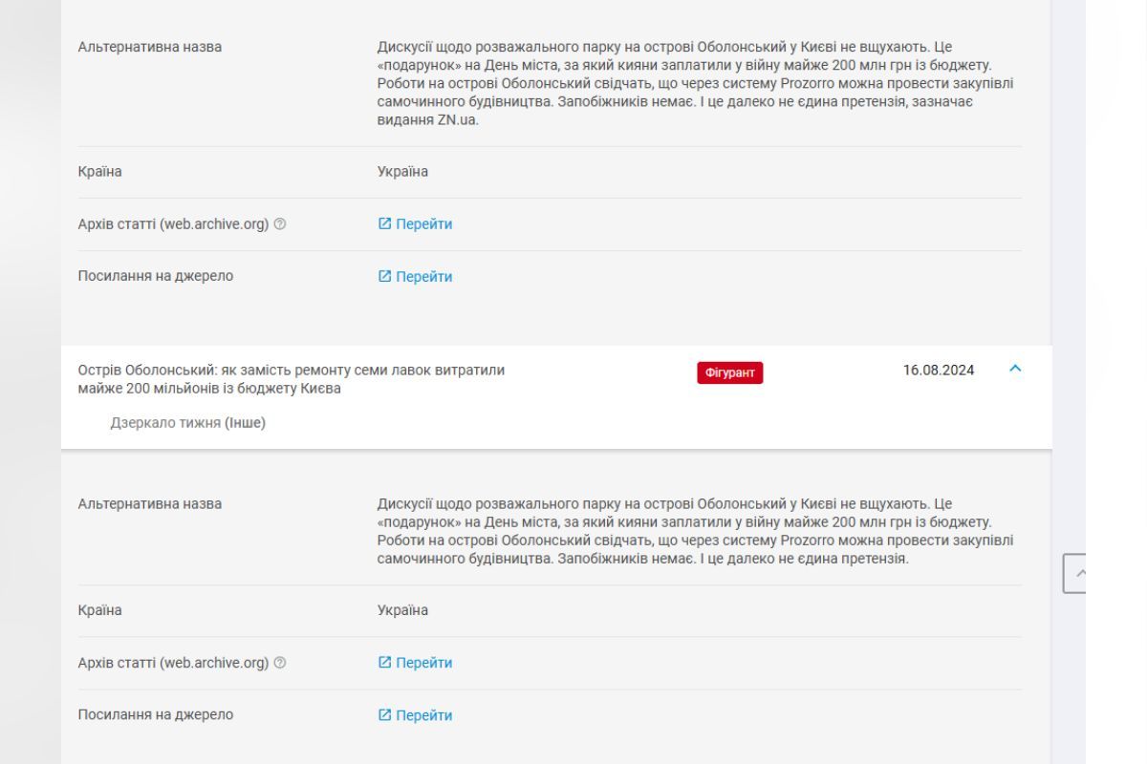The width and height of the screenshot is (1147, 764).
Task: Click external-link icon for second entry's web.archive.org row
Action: [384, 662]
